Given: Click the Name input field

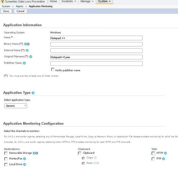Looking at the screenshot, I should tap(96, 38).
